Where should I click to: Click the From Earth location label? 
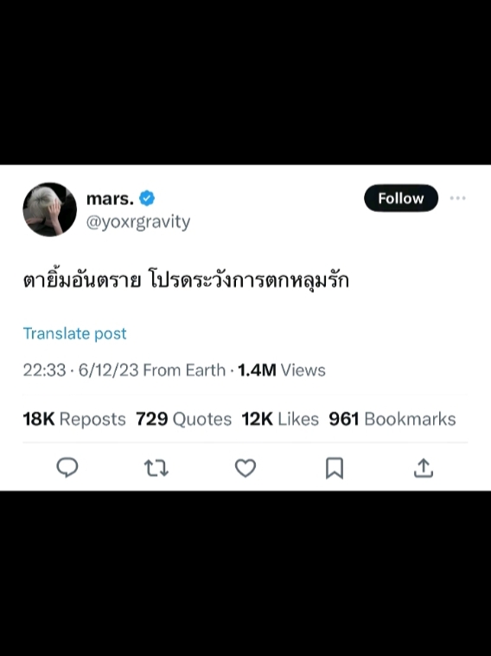point(184,370)
